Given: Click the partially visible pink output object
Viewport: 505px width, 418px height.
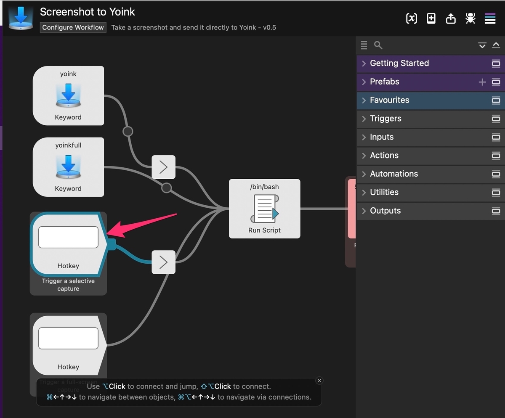Looking at the screenshot, I should tap(352, 209).
